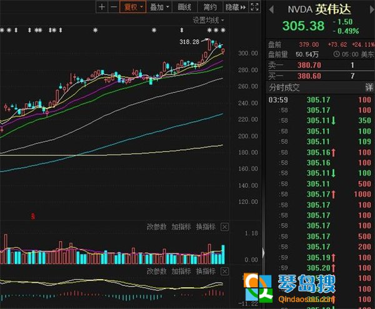Open 设置均线 moving average settings
This screenshot has height=309, width=375.
208,21
